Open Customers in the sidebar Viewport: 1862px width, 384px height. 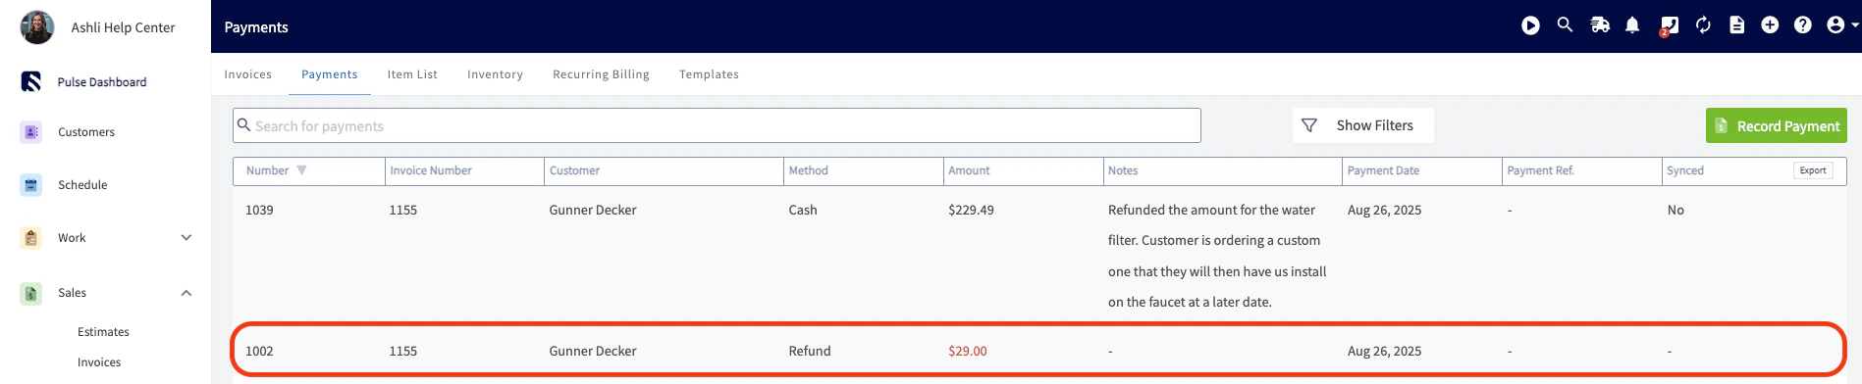click(86, 132)
